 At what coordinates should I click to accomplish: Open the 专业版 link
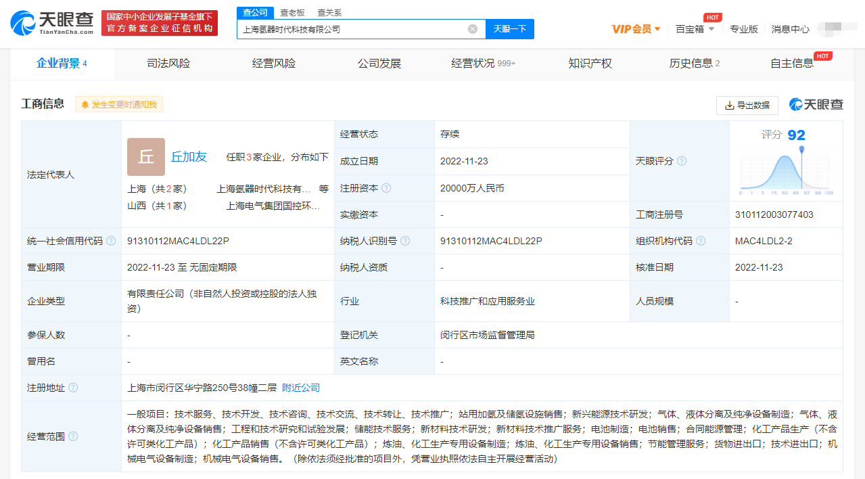click(744, 29)
